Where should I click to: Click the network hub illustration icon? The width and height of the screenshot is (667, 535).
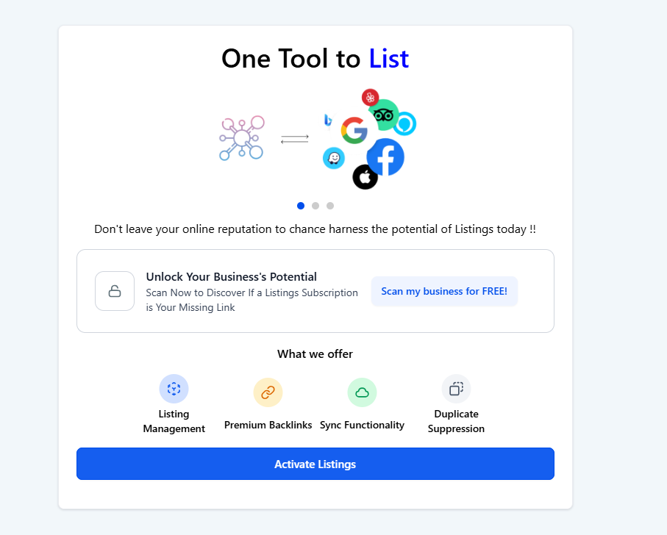coord(242,137)
